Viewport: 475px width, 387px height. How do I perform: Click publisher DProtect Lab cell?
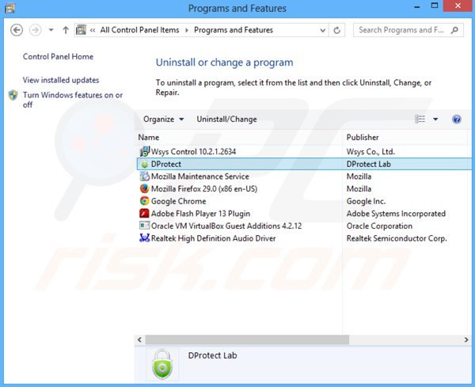[x=369, y=164]
